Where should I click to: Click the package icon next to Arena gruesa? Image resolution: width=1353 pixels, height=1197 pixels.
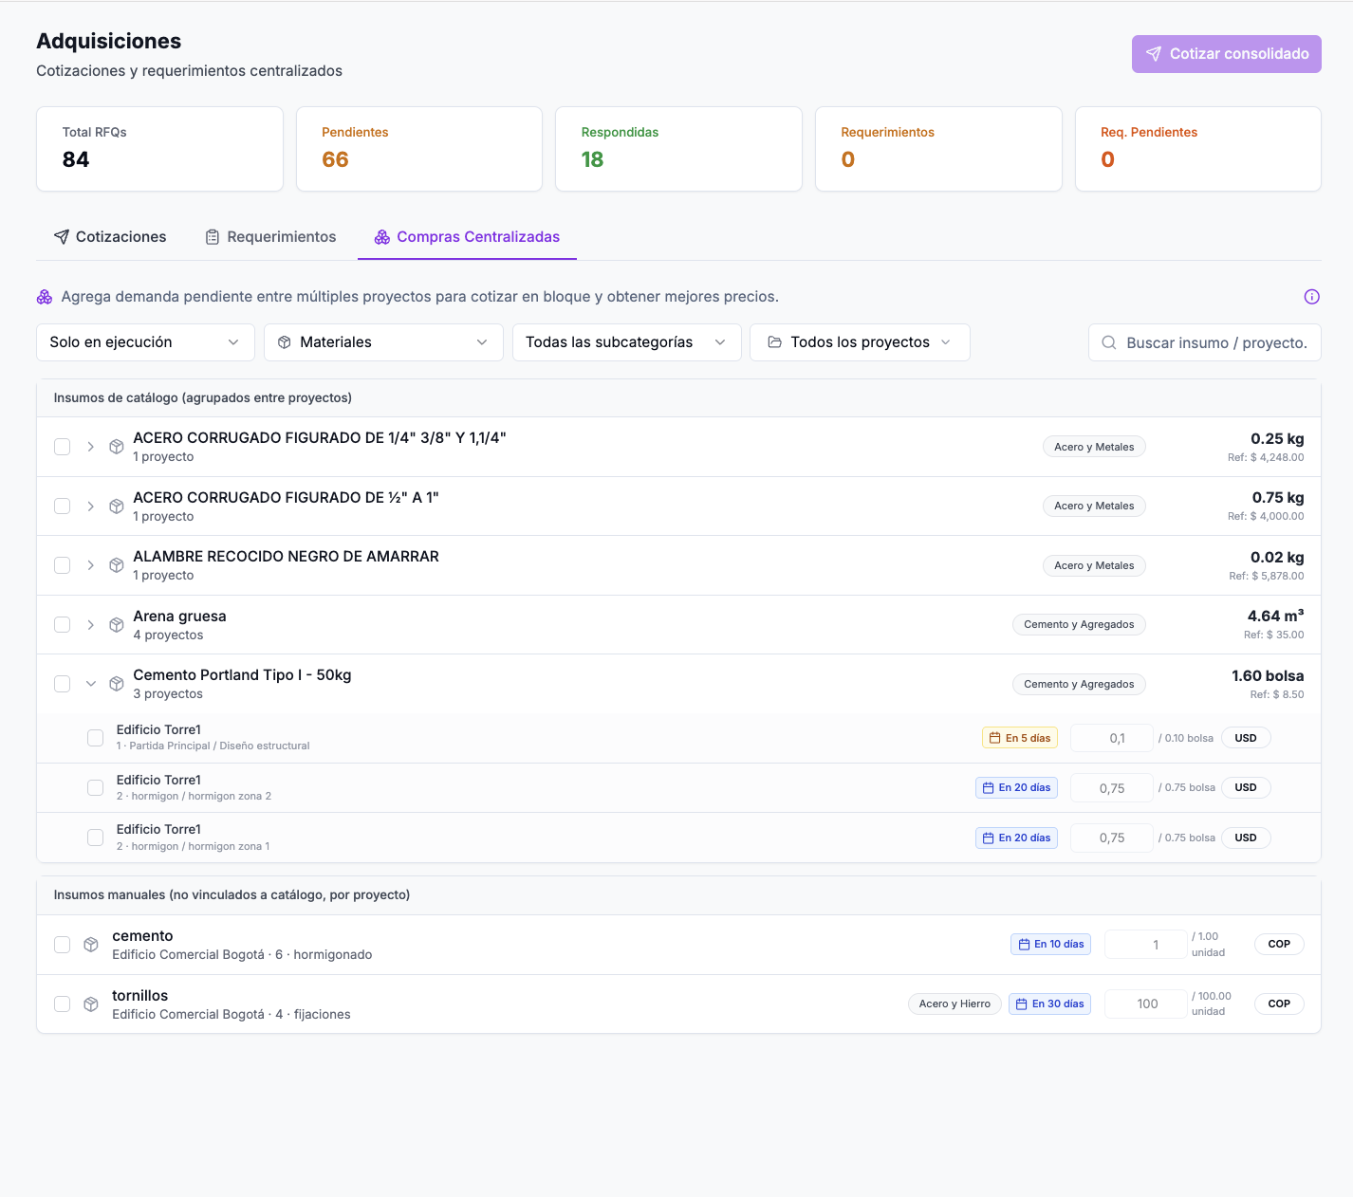point(117,625)
